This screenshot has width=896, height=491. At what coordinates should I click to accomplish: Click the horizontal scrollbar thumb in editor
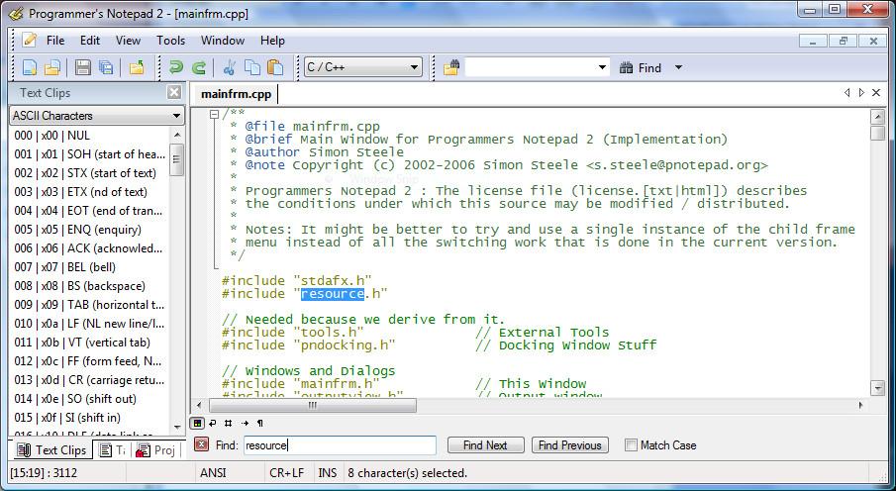pyautogui.click(x=313, y=405)
